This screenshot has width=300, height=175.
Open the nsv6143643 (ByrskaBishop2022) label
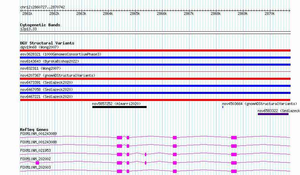(50, 61)
